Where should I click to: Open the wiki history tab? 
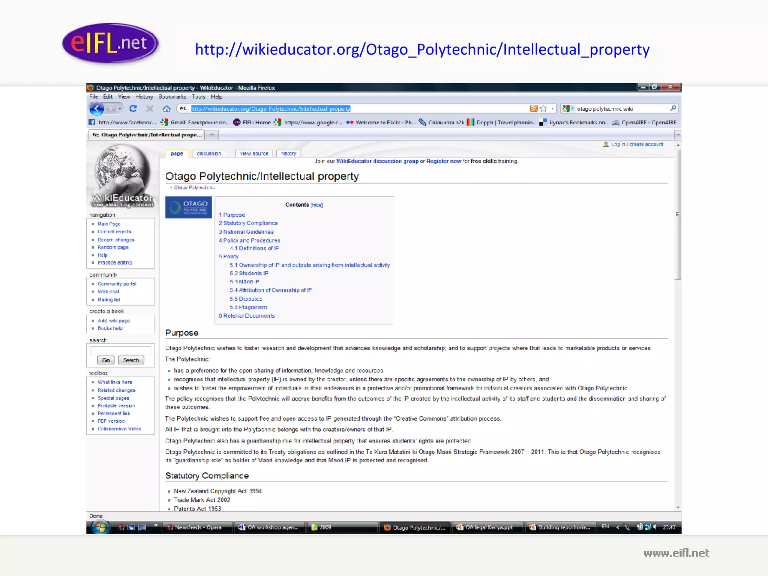pyautogui.click(x=289, y=153)
